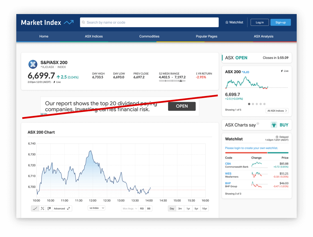
Task: Click the Market Index logo arrow icon
Action: click(69, 22)
